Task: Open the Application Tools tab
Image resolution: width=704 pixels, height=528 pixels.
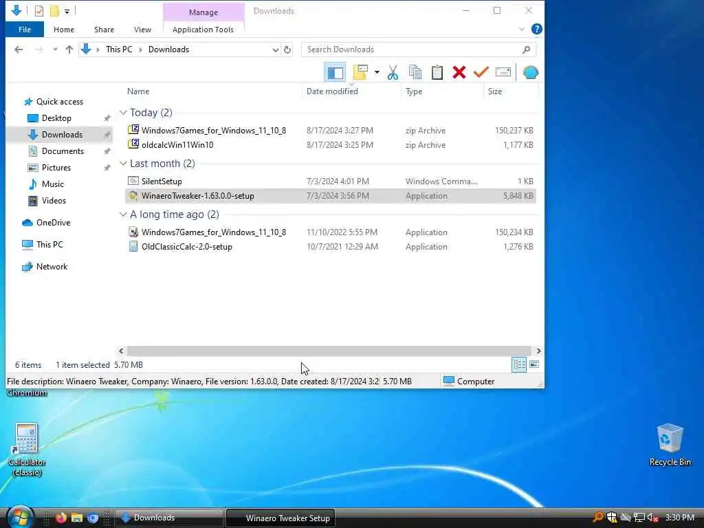Action: point(203,30)
